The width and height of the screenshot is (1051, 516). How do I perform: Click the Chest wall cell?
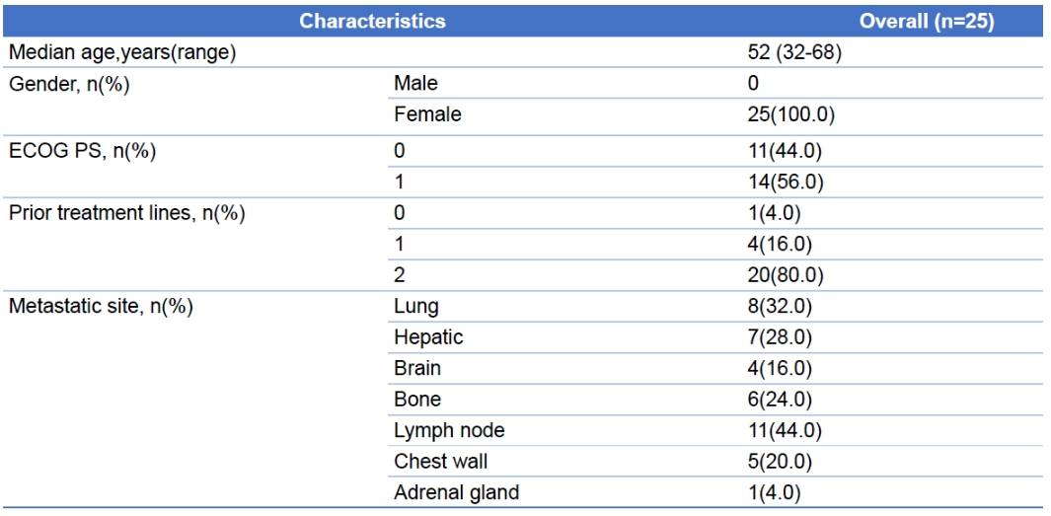coord(440,462)
